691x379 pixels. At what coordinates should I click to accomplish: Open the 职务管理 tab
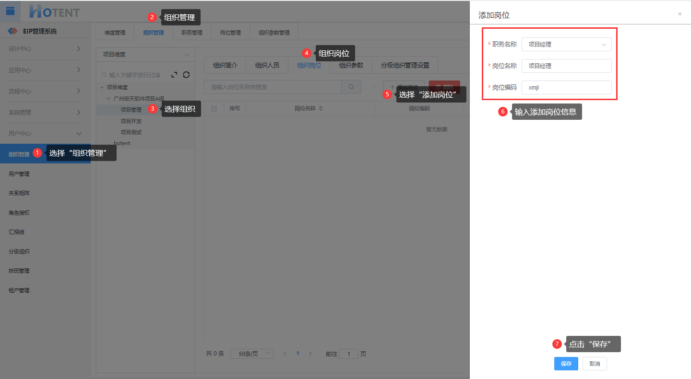point(192,33)
